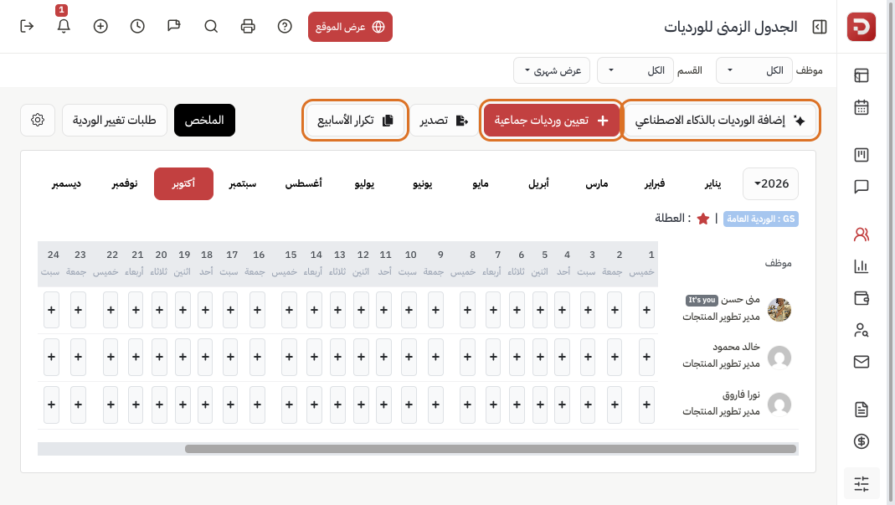Open chat bubble icon in sidebar

pyautogui.click(x=862, y=187)
